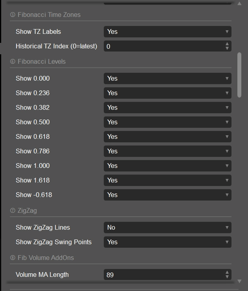Screen dimensions: 248x291
Task: Open the Show 0.000 dropdown
Action: (x=167, y=78)
